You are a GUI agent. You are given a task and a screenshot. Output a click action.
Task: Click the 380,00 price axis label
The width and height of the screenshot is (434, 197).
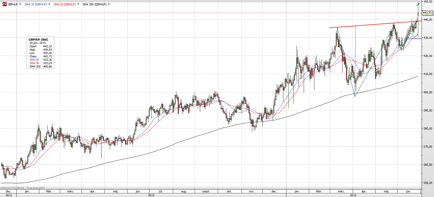coord(428,128)
